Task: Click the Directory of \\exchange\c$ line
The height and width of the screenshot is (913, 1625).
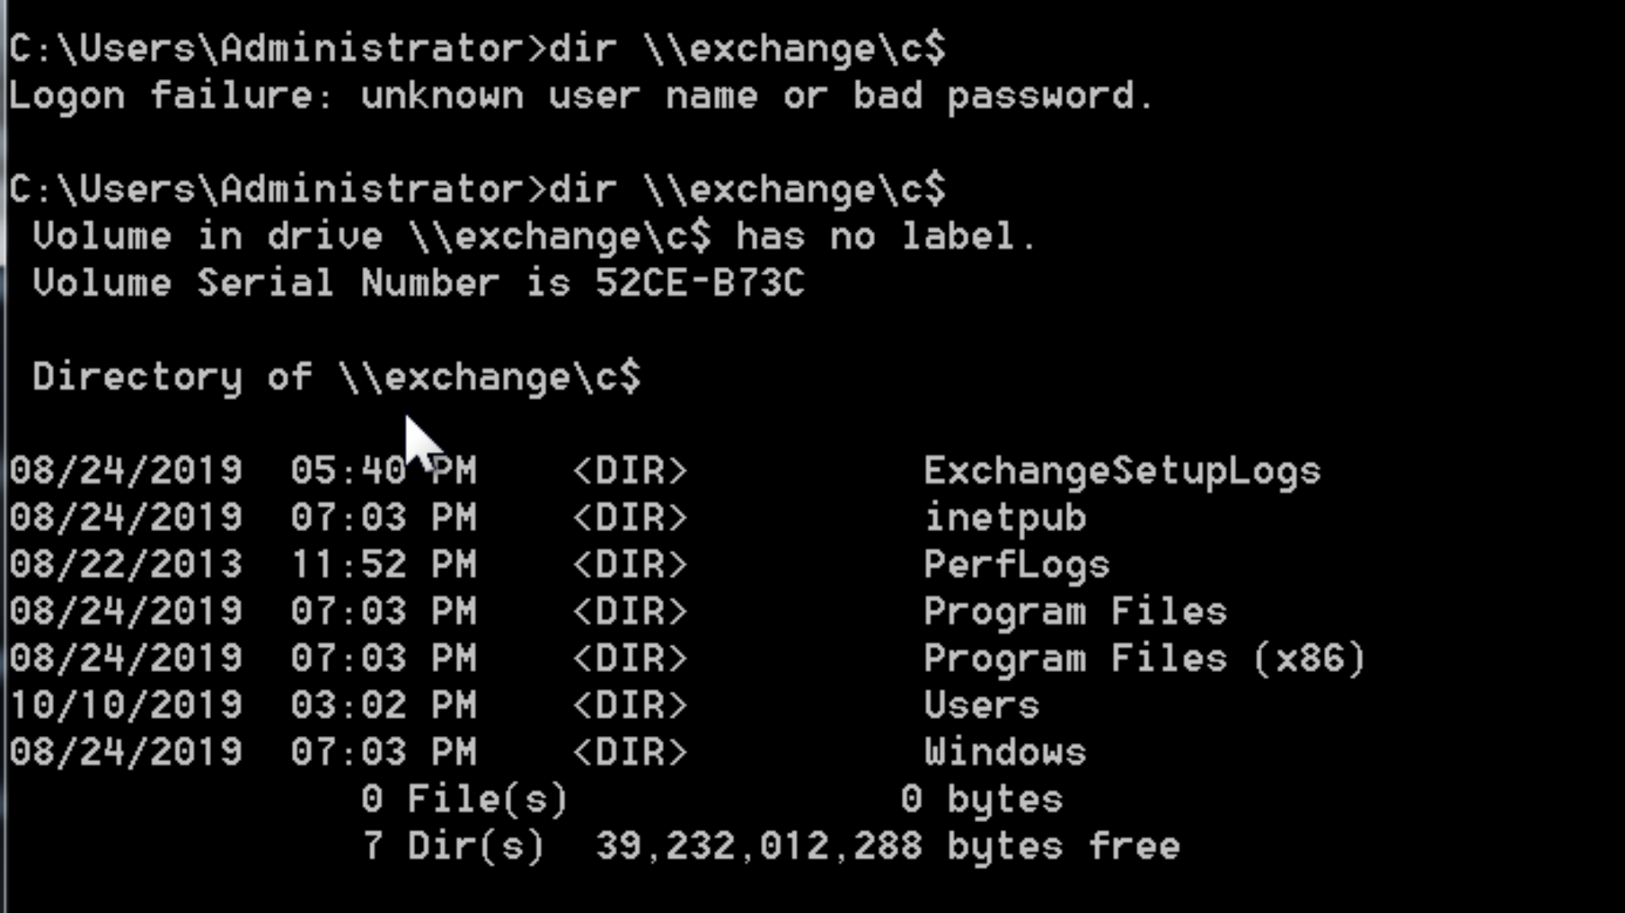Action: [336, 378]
